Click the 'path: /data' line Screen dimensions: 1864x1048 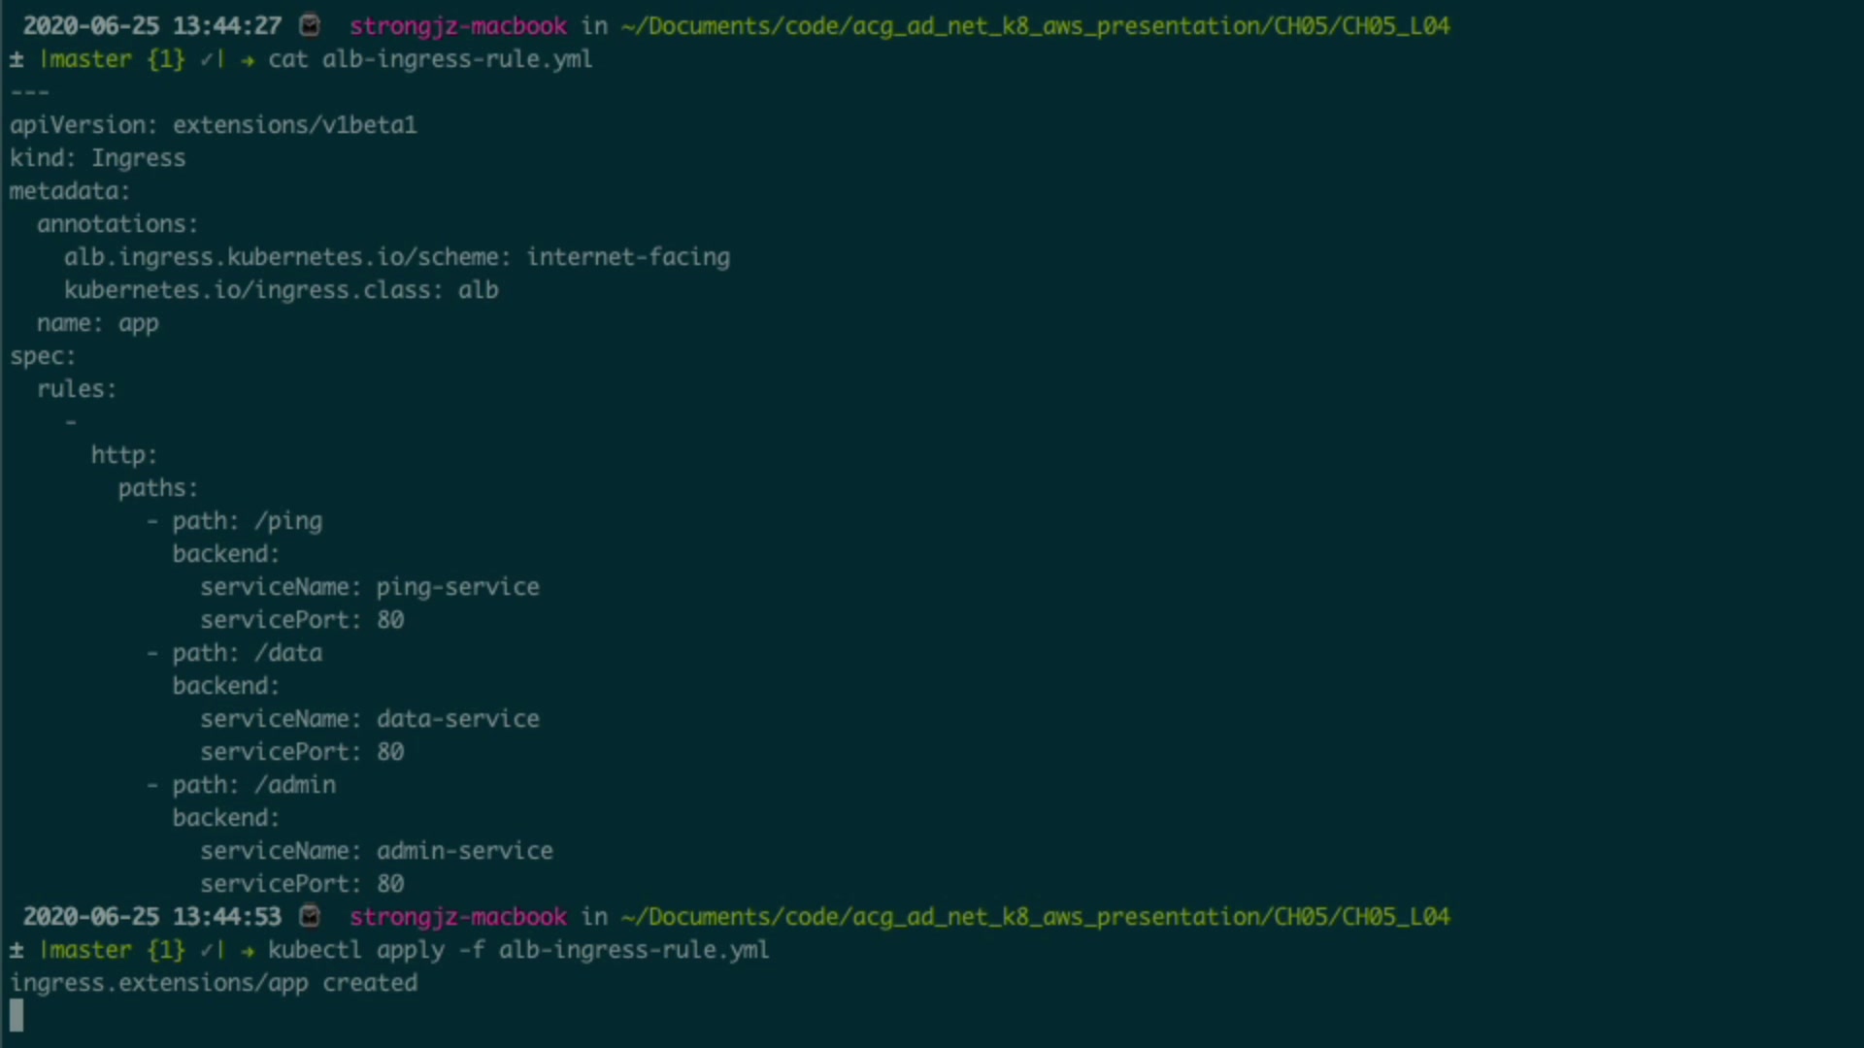pos(247,653)
